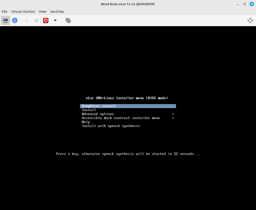Click the fullscreen console icon
This screenshot has height=210, width=256.
click(x=68, y=20)
